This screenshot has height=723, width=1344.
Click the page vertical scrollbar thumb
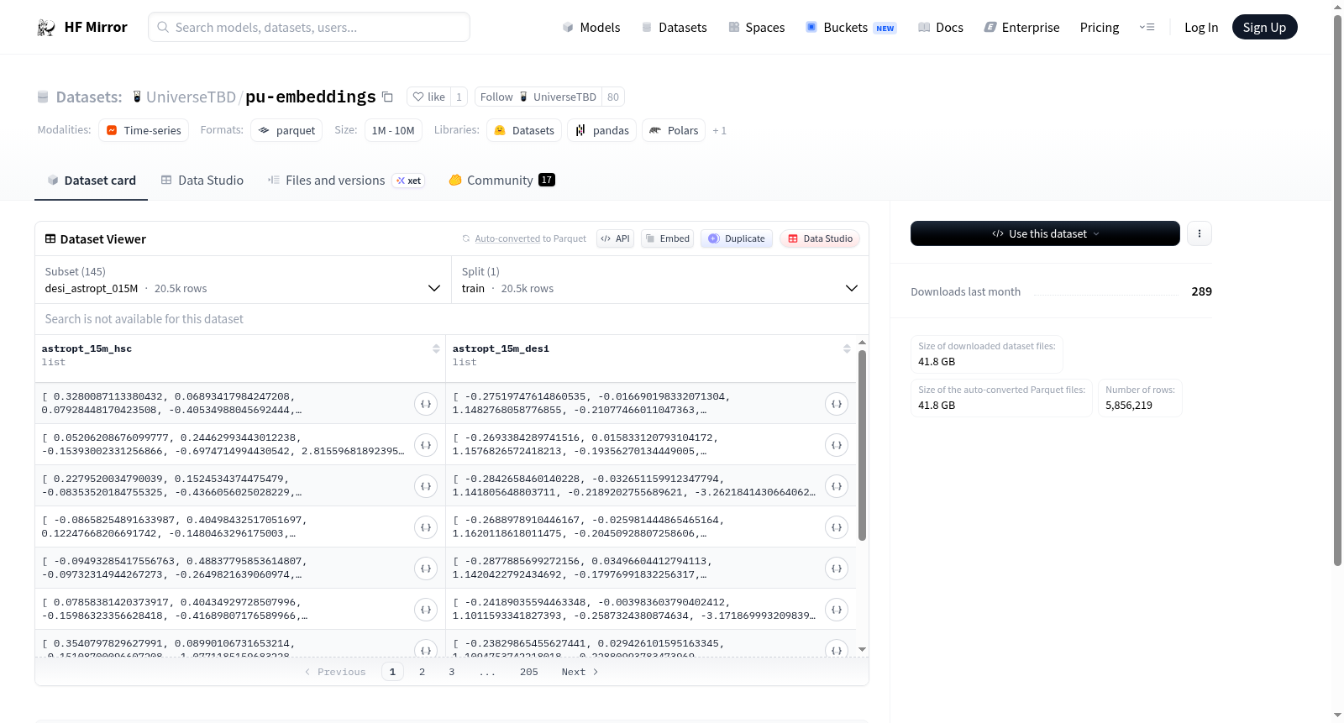[1337, 290]
